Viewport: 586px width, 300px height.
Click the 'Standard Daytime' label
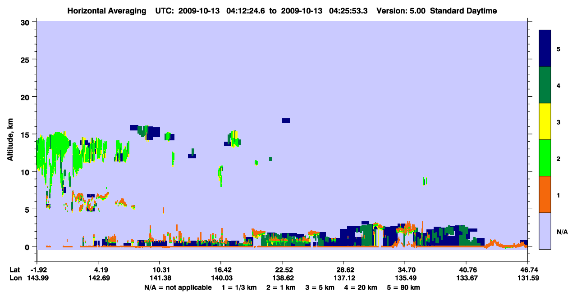coord(463,11)
